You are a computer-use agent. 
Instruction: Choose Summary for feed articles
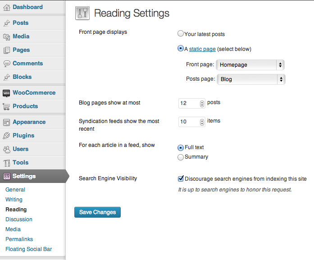pyautogui.click(x=181, y=157)
